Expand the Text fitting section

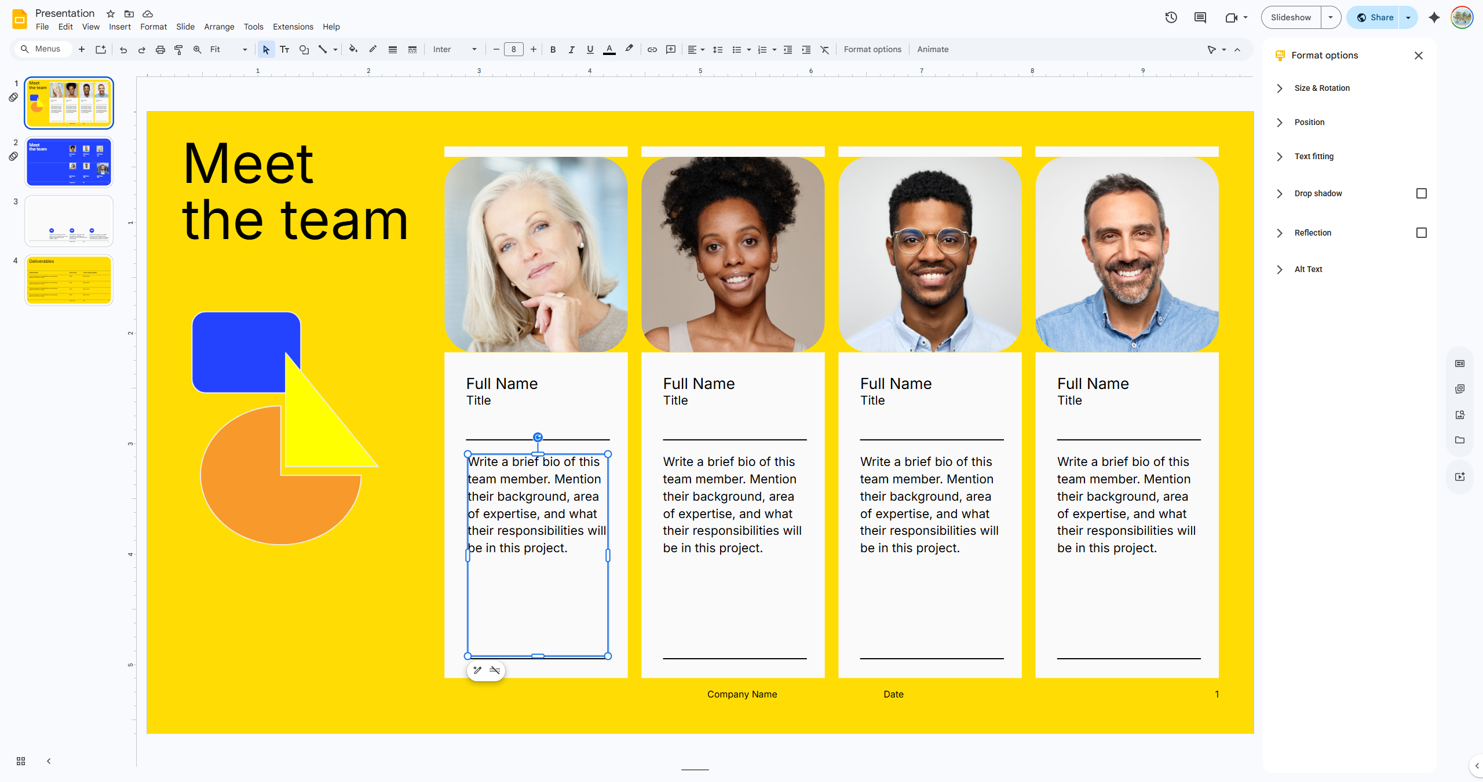click(1280, 156)
